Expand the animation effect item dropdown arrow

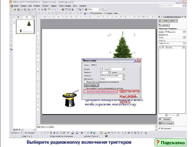[x=183, y=47]
